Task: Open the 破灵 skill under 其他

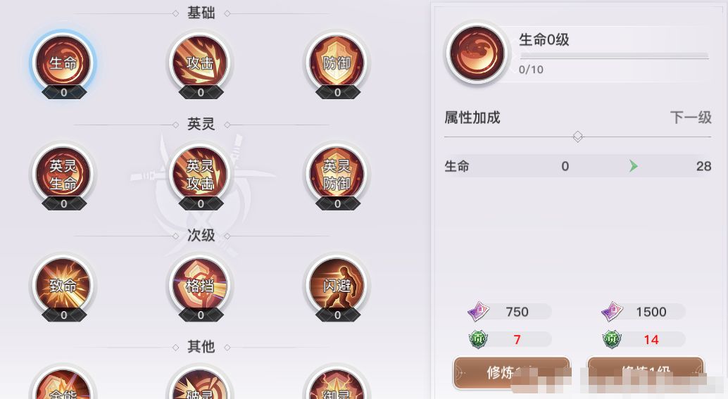Action: (200, 384)
